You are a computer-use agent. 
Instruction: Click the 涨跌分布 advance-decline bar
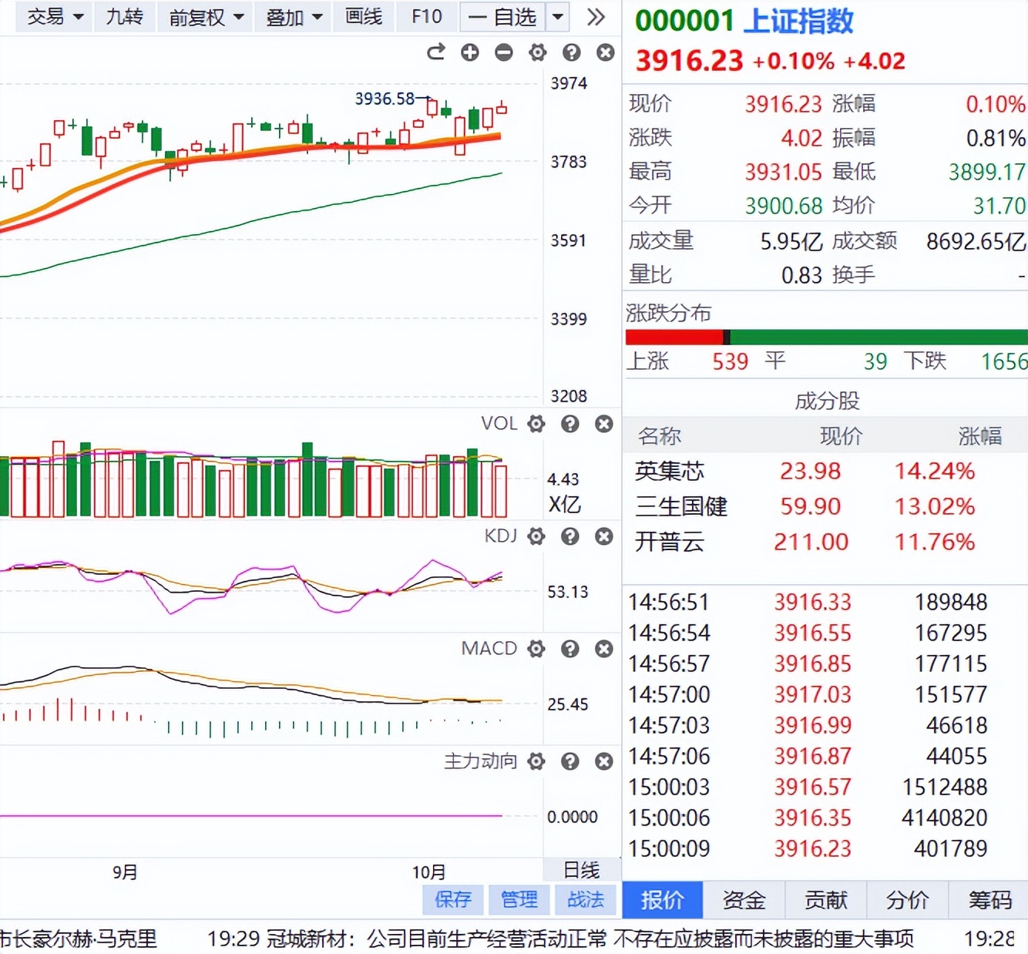(825, 336)
